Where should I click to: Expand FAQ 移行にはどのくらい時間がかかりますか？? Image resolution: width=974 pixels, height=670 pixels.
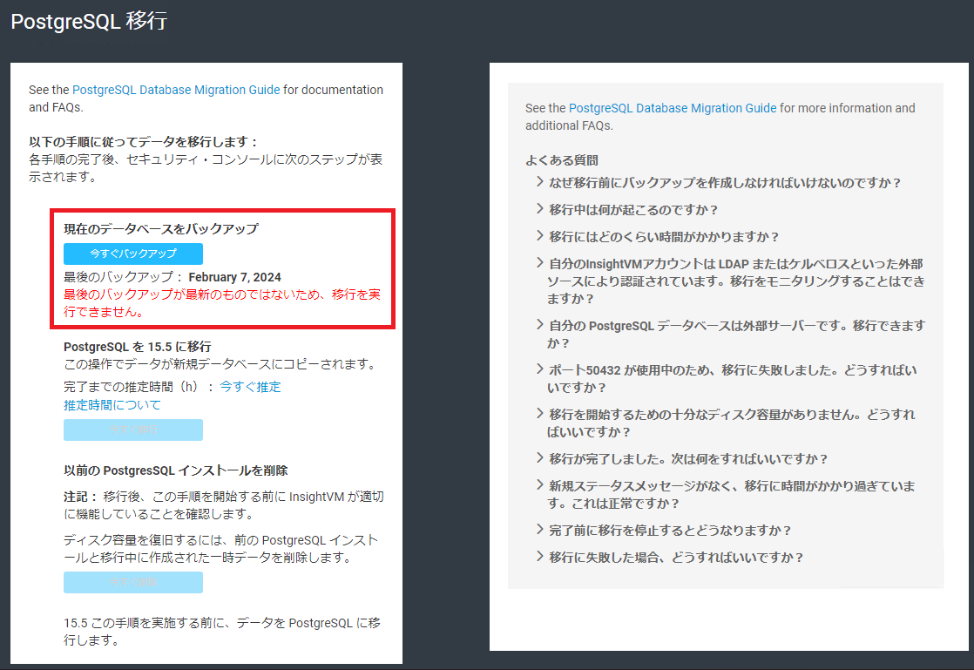pyautogui.click(x=657, y=237)
